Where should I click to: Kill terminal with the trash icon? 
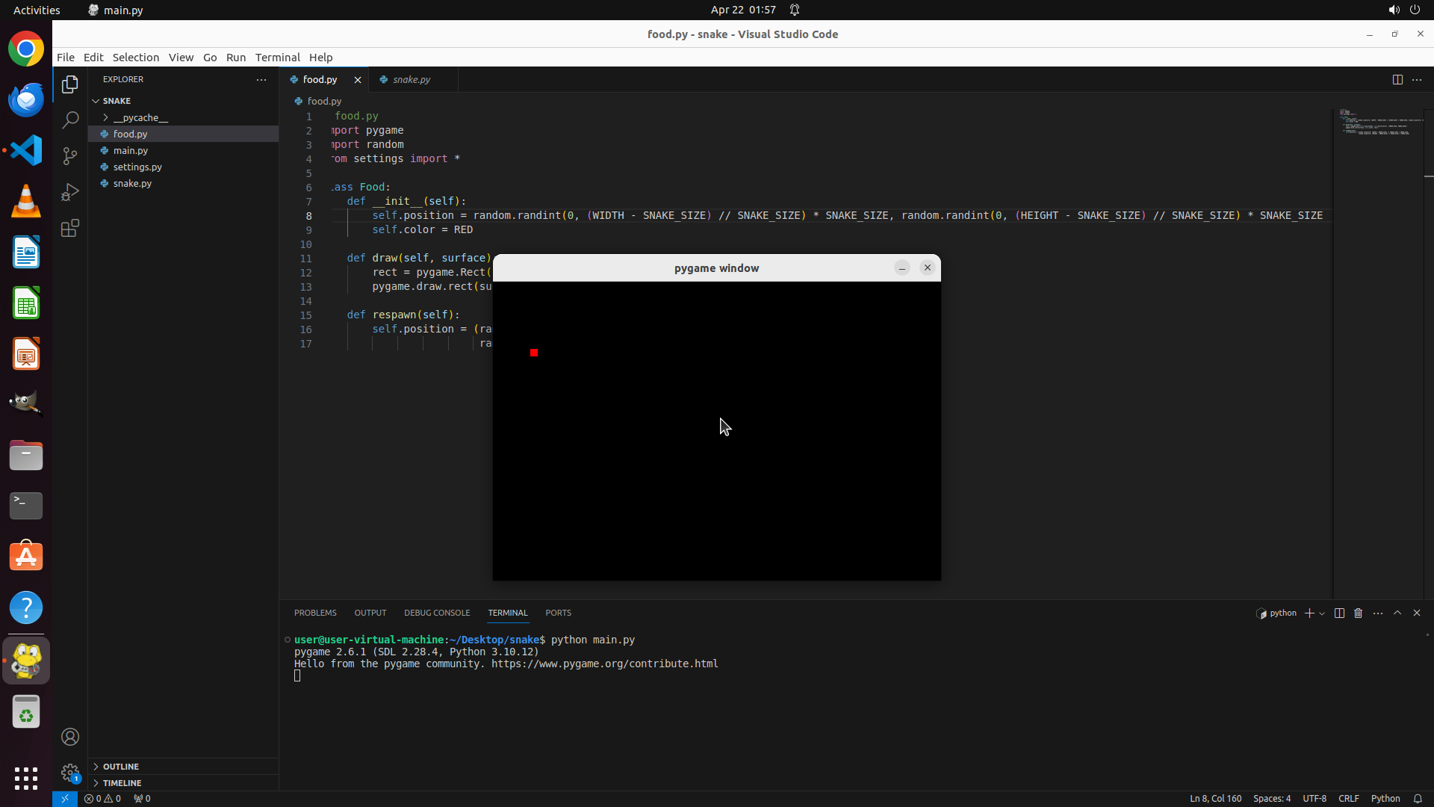pyautogui.click(x=1358, y=613)
